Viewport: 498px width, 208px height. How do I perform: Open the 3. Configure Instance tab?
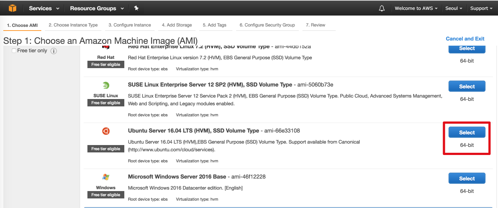130,25
